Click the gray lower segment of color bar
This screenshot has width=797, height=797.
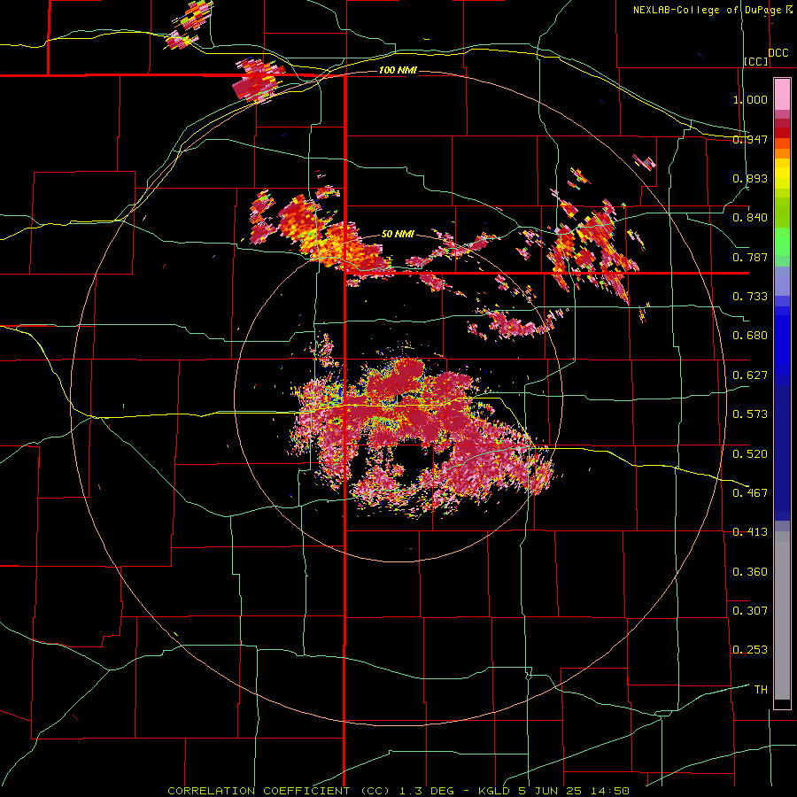782,615
